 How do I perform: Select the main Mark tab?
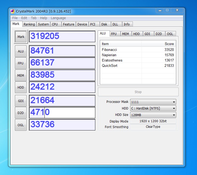tap(16, 24)
